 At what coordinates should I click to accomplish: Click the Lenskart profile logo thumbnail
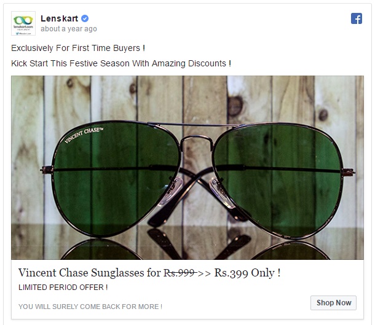[23, 23]
